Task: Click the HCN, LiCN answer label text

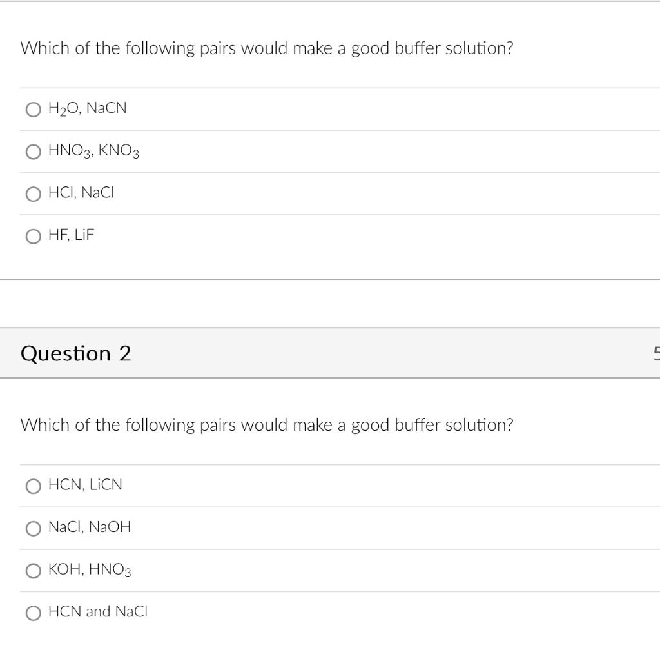Action: [x=84, y=484]
